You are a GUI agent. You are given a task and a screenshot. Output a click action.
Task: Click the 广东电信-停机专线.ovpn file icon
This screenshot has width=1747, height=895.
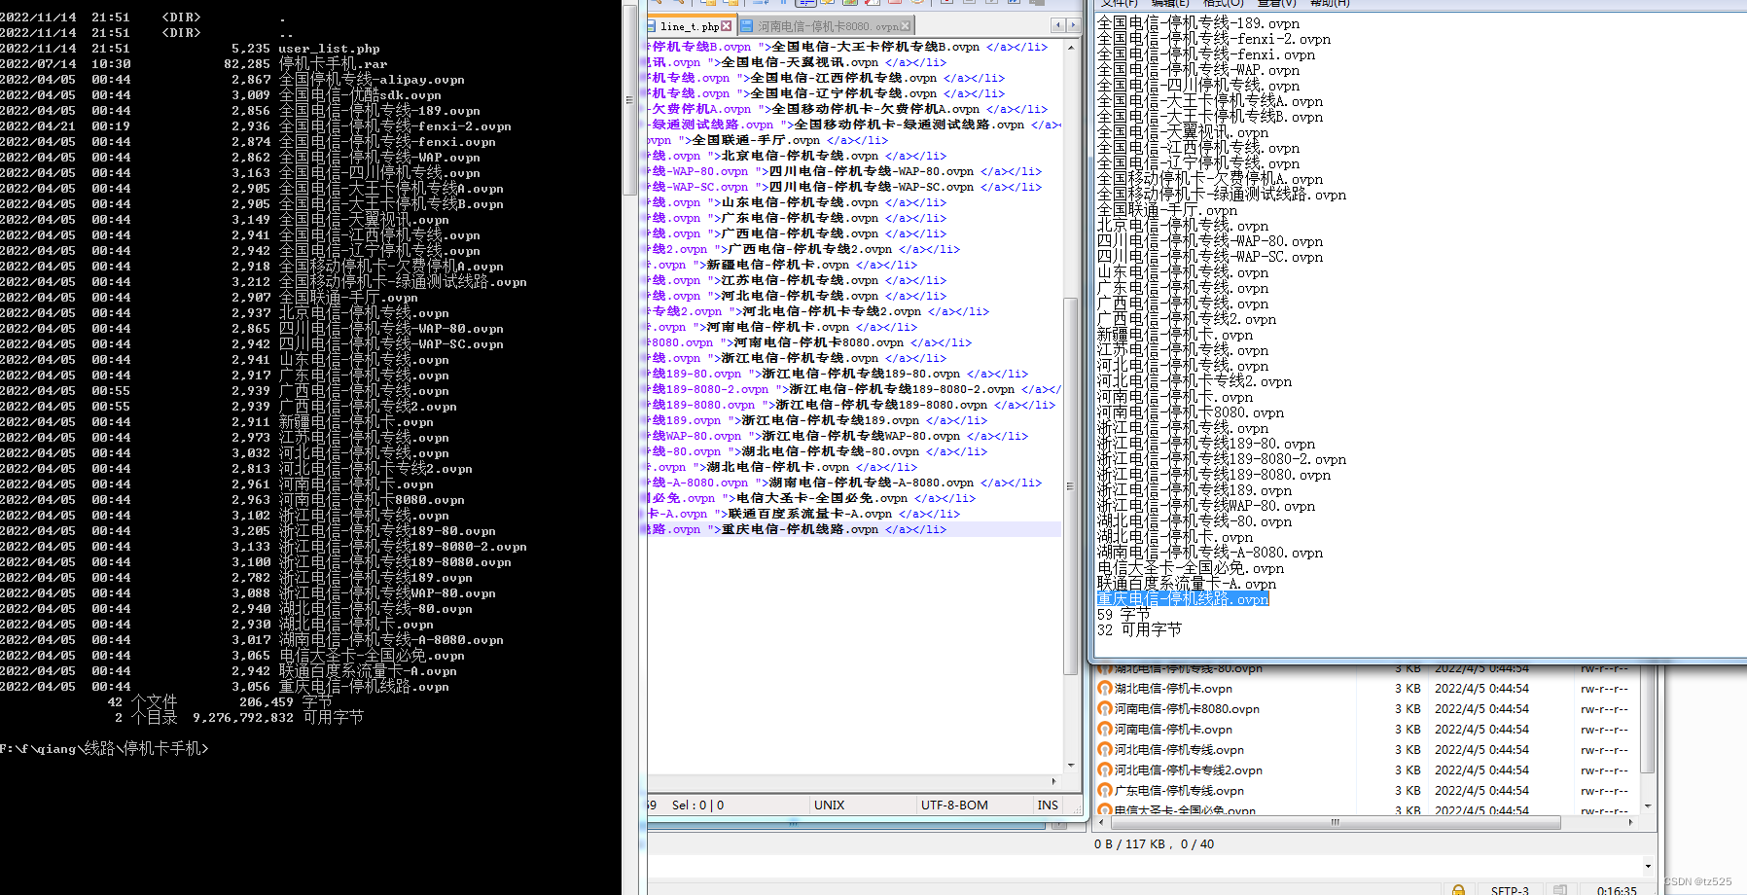1104,790
